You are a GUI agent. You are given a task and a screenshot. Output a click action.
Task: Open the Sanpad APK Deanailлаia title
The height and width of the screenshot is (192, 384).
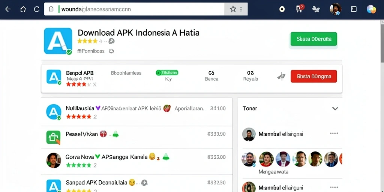[x=96, y=183]
